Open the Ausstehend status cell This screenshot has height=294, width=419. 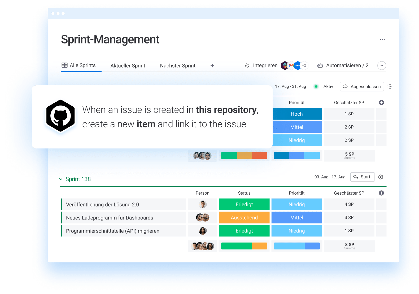click(x=244, y=218)
